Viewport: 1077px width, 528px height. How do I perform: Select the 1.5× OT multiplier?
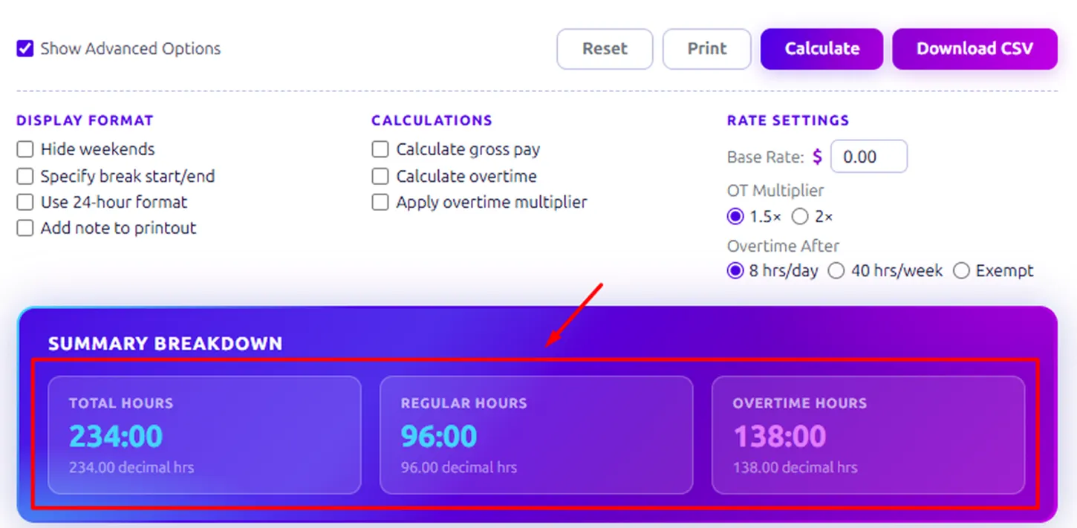735,216
